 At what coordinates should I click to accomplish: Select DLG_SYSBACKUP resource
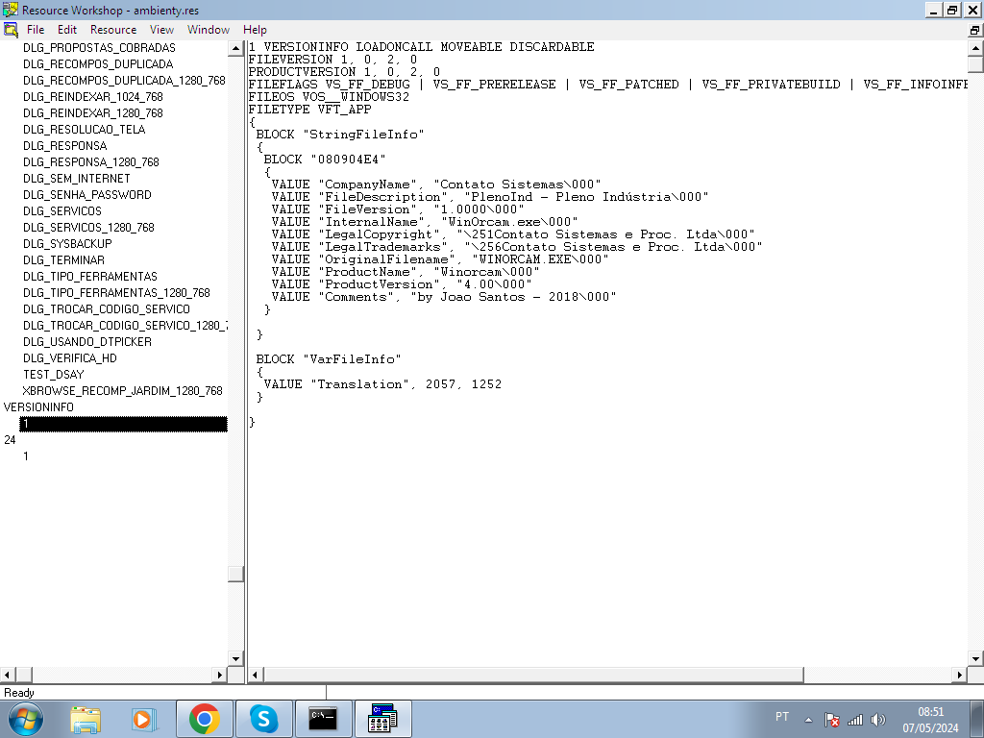pos(67,243)
